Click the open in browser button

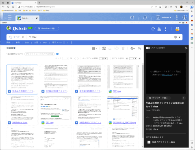pos(158,98)
